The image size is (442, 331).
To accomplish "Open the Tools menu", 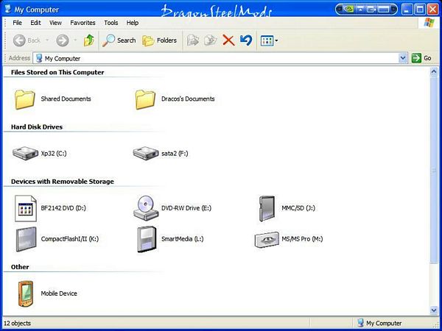I will pyautogui.click(x=110, y=23).
